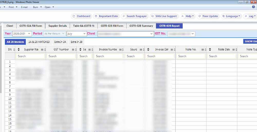Image resolution: width=257 pixels, height=132 pixels.
Task: Open the Language dropdown menu
Action: pyautogui.click(x=231, y=16)
